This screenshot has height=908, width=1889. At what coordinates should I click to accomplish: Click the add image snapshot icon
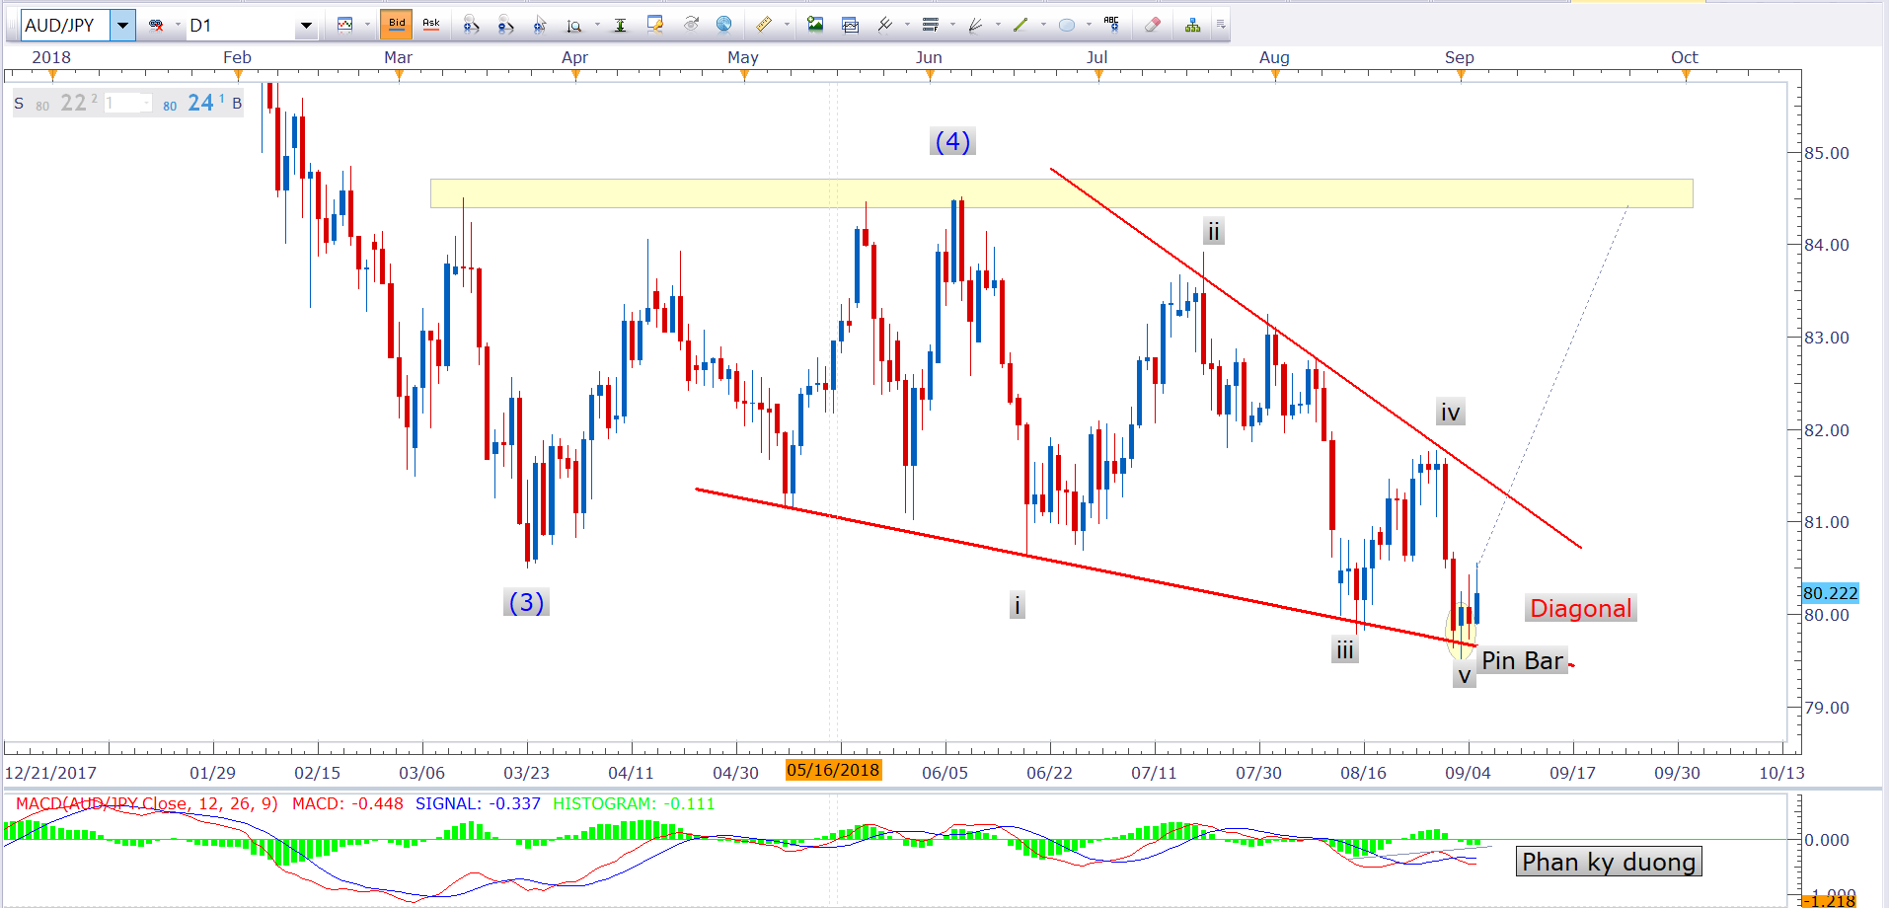pyautogui.click(x=815, y=25)
